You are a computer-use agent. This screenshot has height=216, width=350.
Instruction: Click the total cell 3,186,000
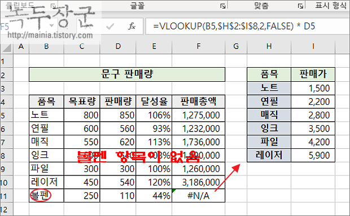click(x=199, y=182)
